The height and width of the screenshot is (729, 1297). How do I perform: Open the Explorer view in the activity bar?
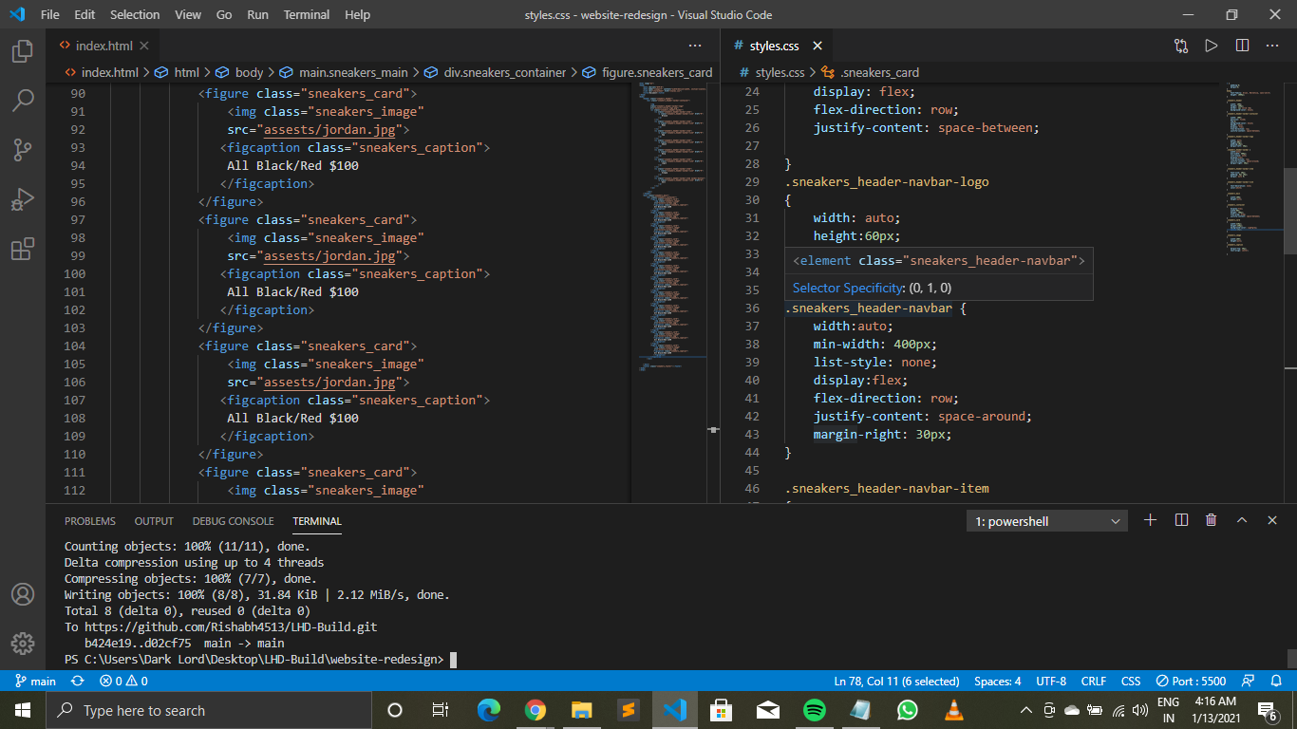tap(21, 53)
